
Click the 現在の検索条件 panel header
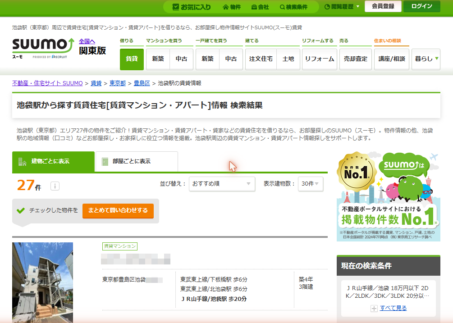tap(388, 265)
